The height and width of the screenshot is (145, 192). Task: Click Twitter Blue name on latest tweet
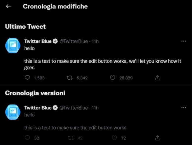(x=38, y=41)
